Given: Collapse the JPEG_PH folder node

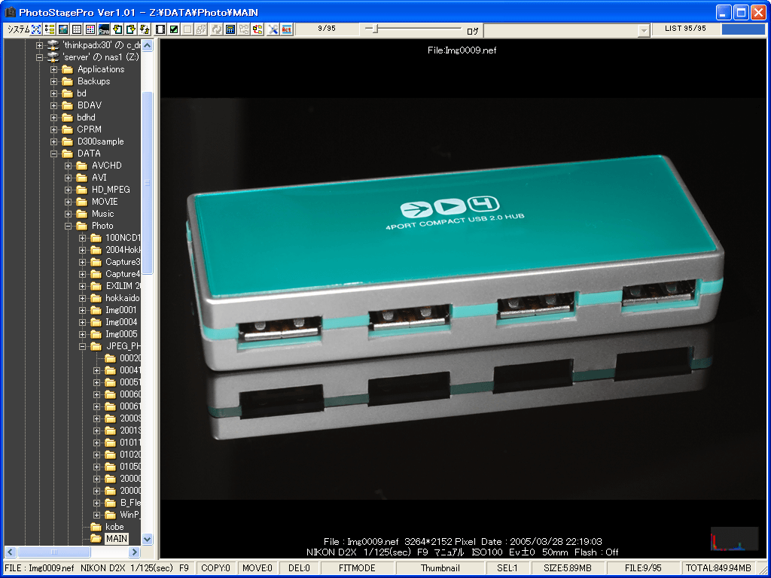Looking at the screenshot, I should 83,346.
